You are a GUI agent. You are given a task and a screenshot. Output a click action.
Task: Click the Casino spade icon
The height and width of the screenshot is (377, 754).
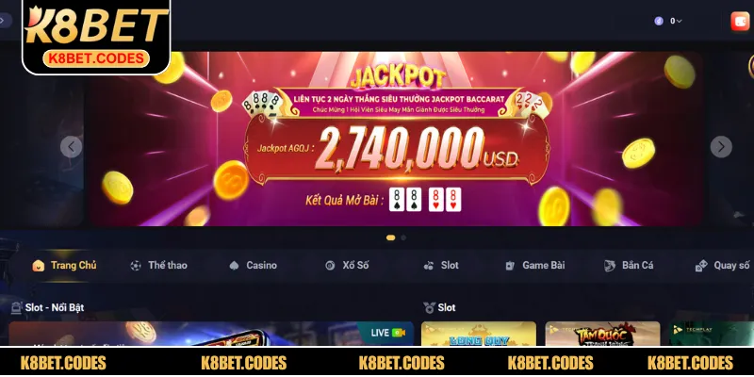[x=234, y=266]
